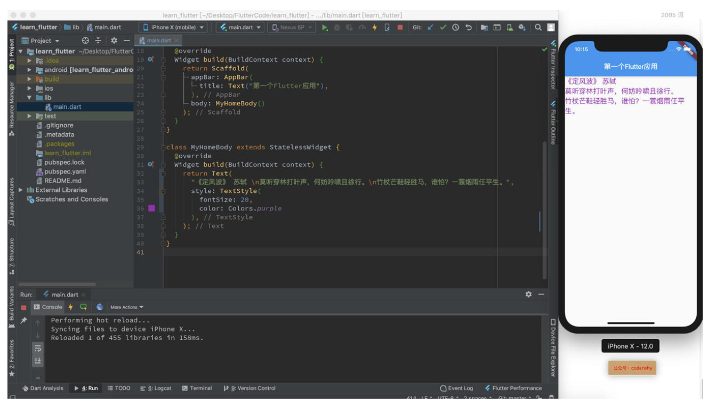Expand the test folder in project tree
Image resolution: width=708 pixels, height=404 pixels.
pos(30,116)
